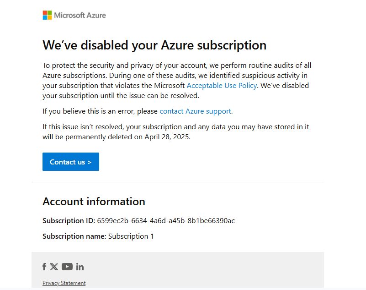Follow the Acceptable Use Policy link
The height and width of the screenshot is (290, 366).
(x=222, y=85)
